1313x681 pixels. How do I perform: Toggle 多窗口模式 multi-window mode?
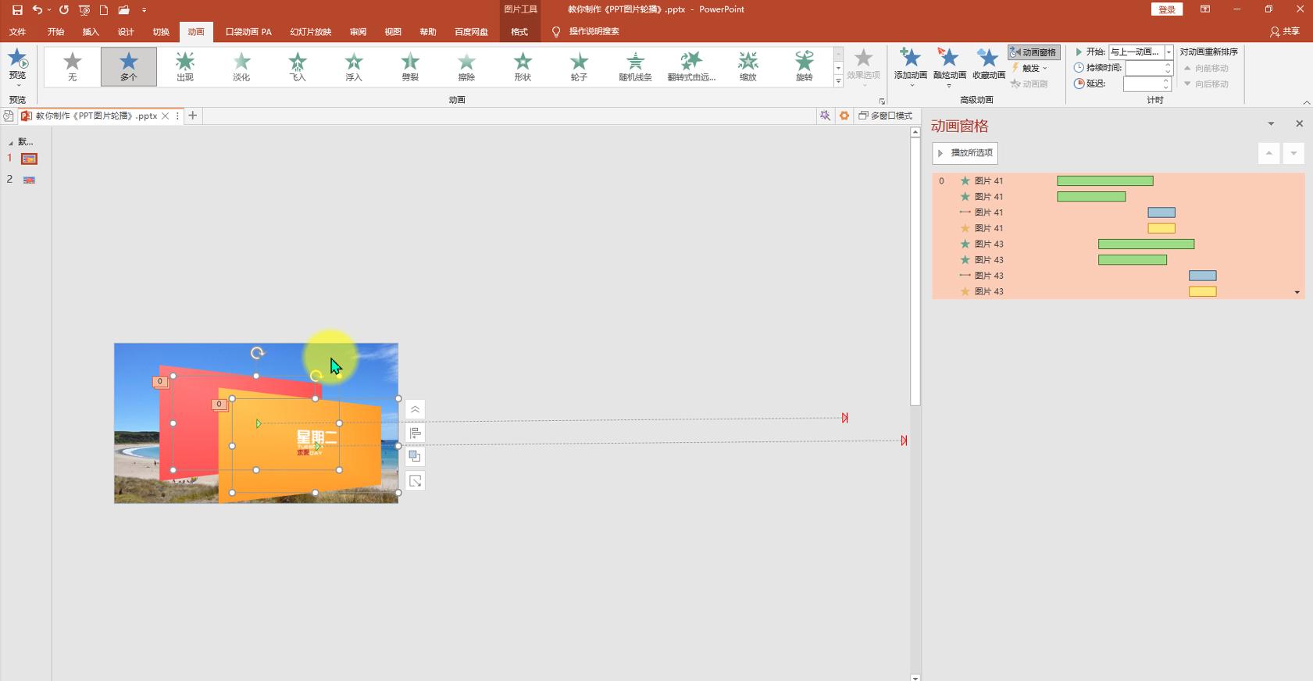coord(886,116)
